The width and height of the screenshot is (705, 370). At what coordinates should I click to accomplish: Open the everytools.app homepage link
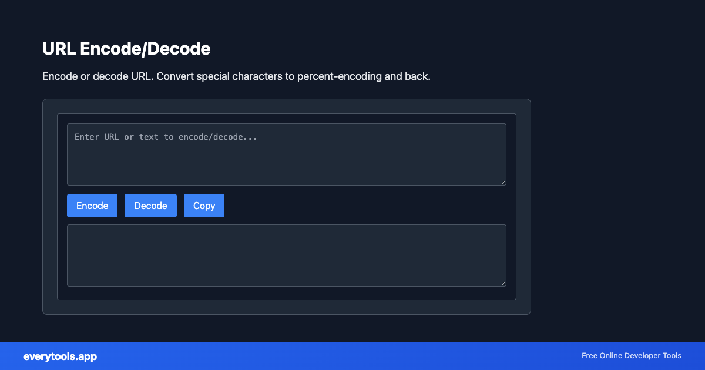[x=60, y=356]
